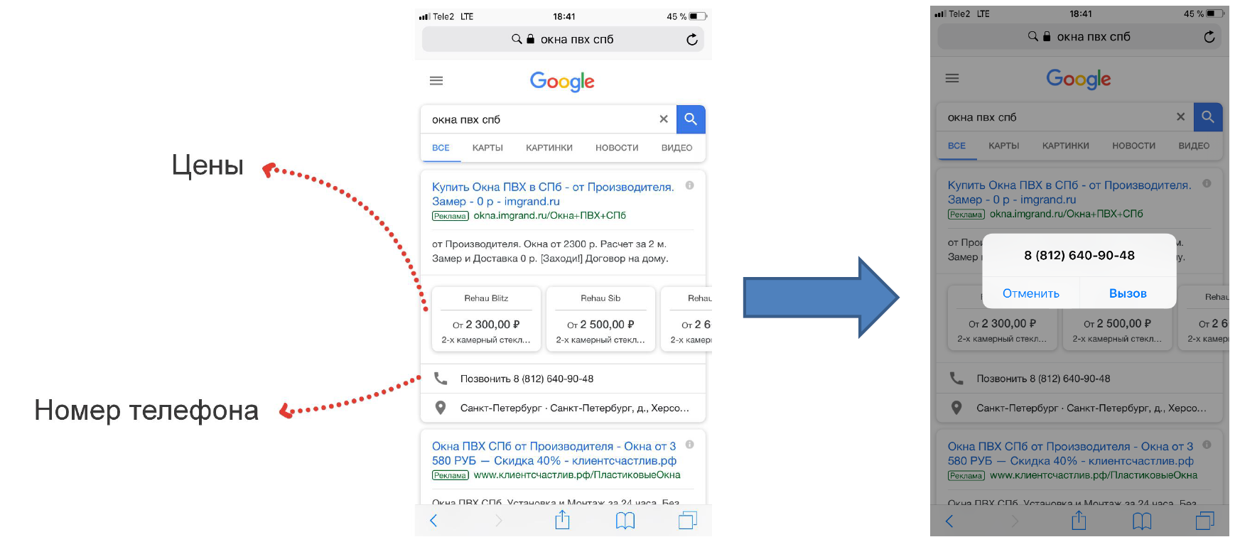Tap the Safari address bar on the left phone
This screenshot has height=537, width=1240.
(576, 40)
